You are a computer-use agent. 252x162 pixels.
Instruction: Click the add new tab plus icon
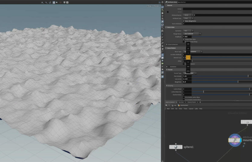click(x=200, y=102)
